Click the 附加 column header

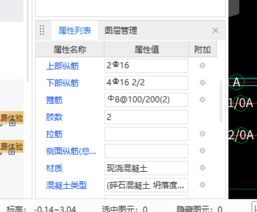click(203, 49)
